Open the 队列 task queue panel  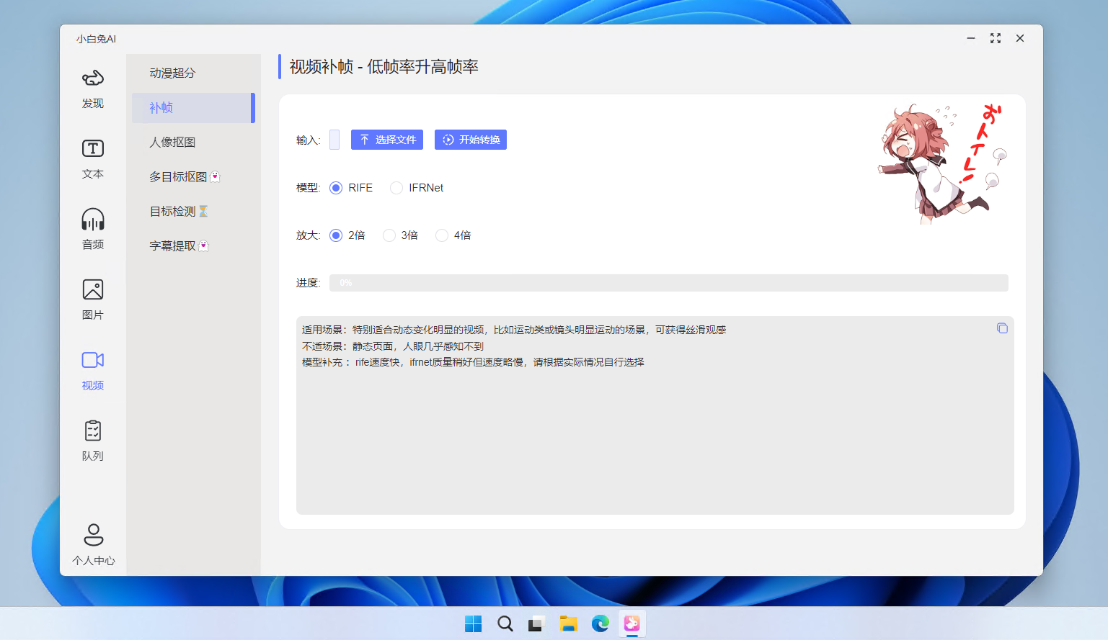tap(92, 439)
